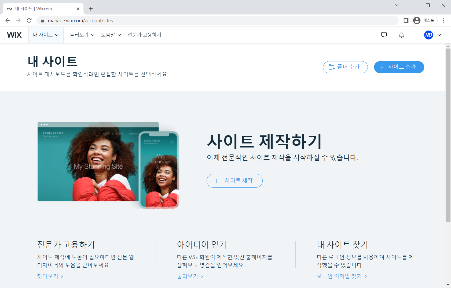Open the 도움말 dropdown menu
The height and width of the screenshot is (288, 451).
click(111, 35)
